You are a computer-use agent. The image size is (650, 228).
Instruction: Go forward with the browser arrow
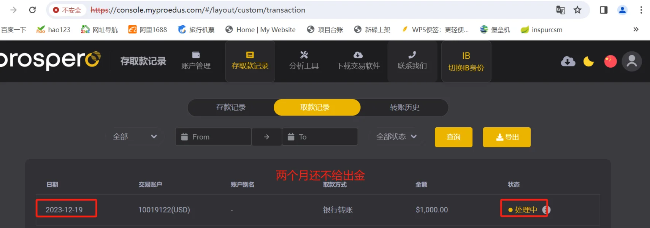13,10
